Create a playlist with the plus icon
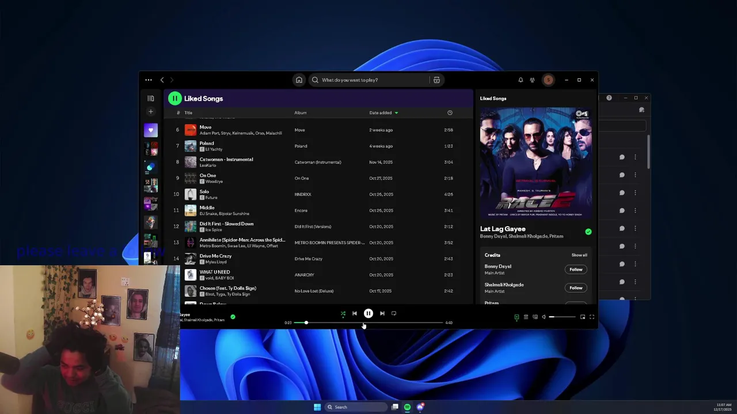Image resolution: width=737 pixels, height=414 pixels. pyautogui.click(x=151, y=112)
